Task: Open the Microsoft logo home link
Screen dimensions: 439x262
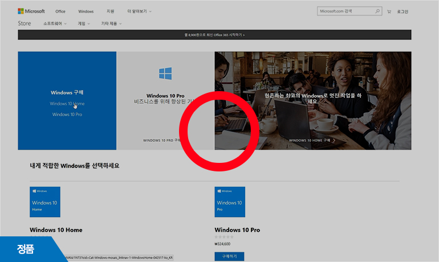Action: tap(31, 11)
